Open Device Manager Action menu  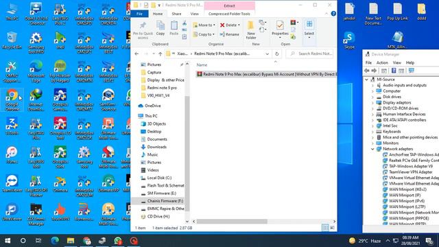[x=382, y=62]
